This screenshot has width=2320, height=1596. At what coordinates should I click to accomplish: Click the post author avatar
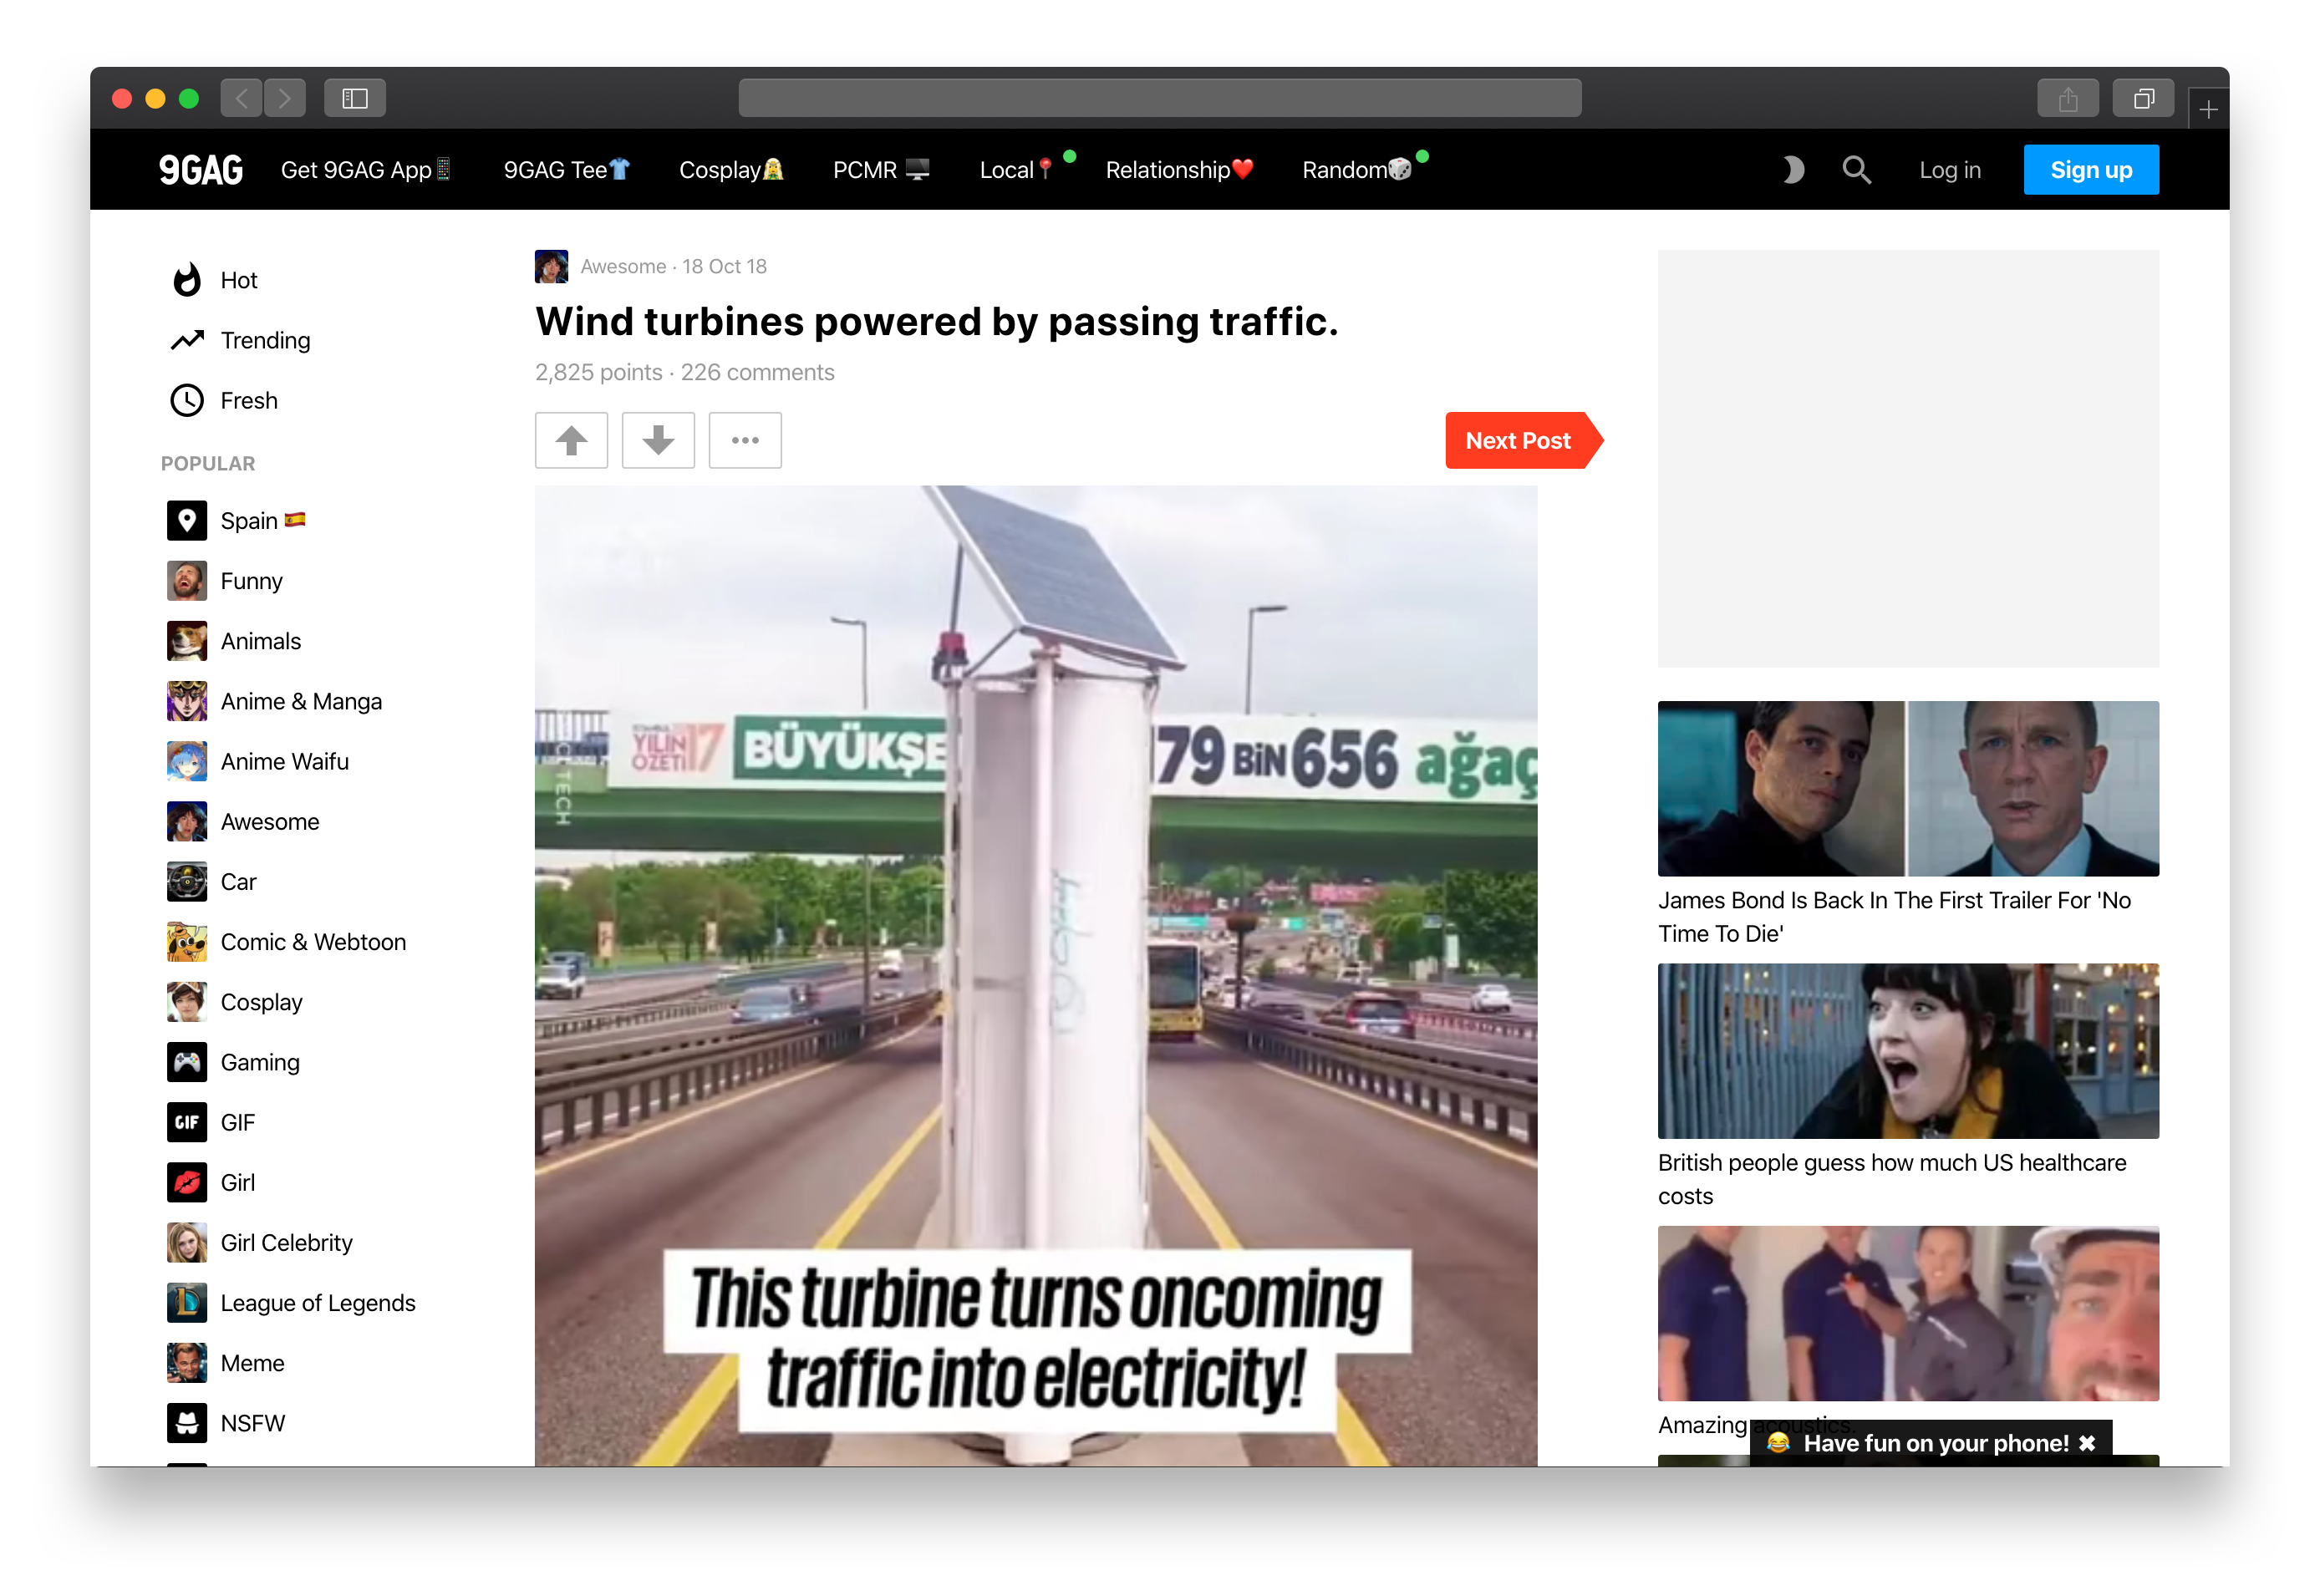[551, 266]
